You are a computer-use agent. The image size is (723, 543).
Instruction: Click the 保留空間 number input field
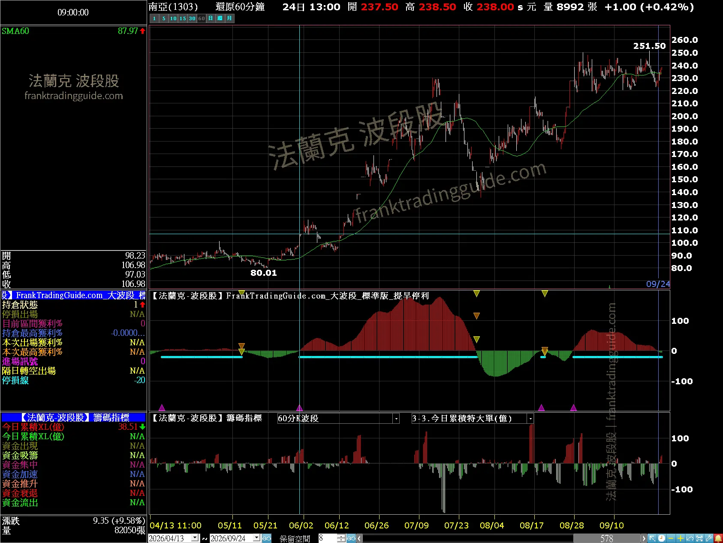[328, 538]
